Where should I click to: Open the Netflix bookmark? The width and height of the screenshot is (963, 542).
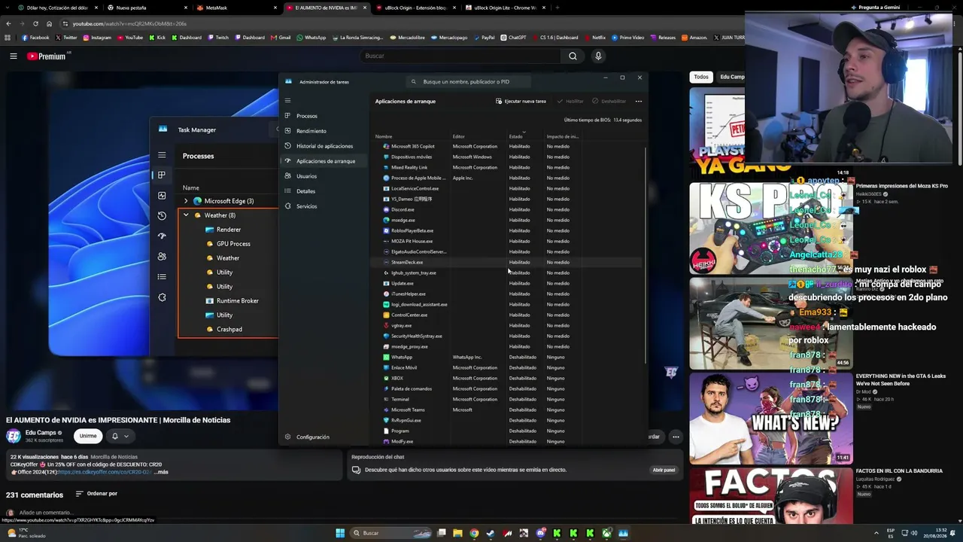(x=594, y=38)
